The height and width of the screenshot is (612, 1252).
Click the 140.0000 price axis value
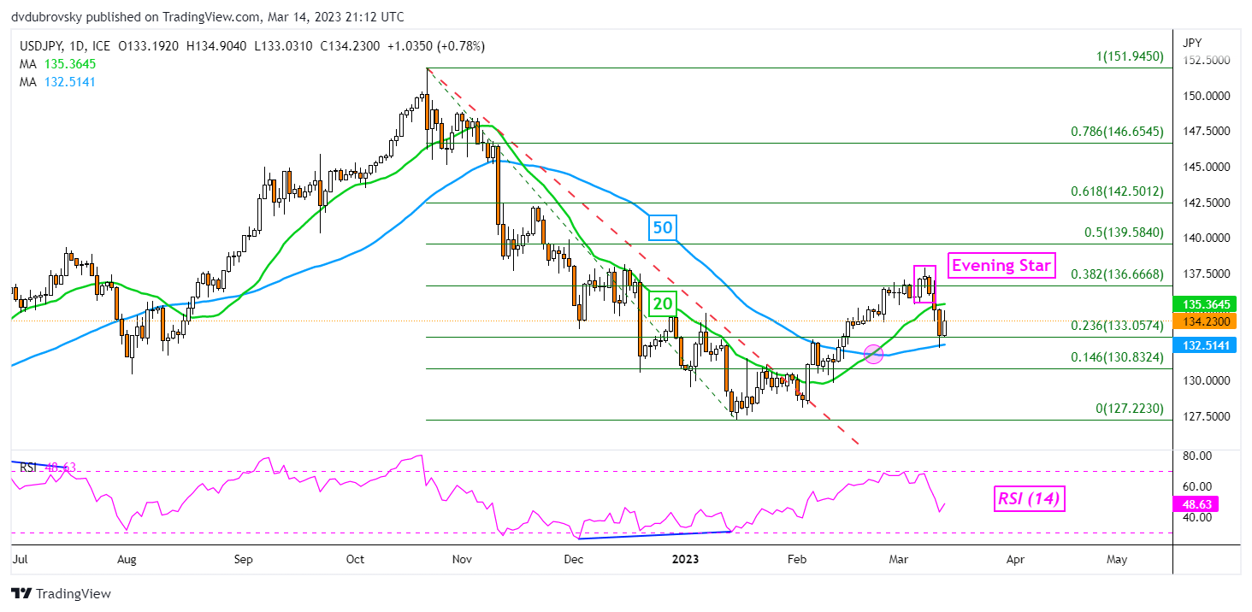(x=1207, y=238)
